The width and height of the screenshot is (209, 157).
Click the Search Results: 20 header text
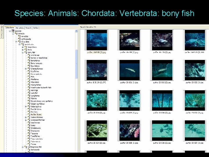click(88, 27)
